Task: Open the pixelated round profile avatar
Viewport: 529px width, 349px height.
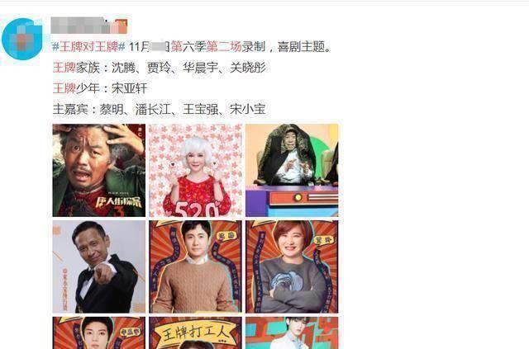Action: pos(22,39)
